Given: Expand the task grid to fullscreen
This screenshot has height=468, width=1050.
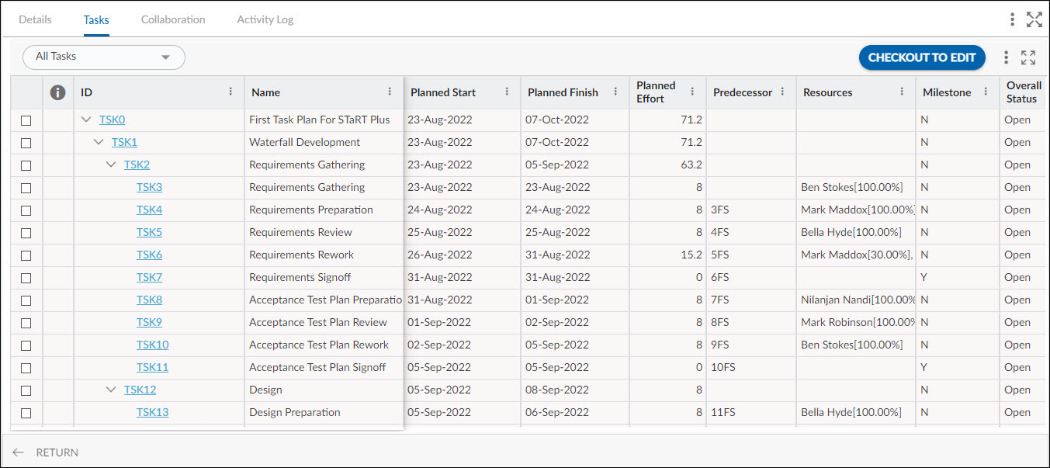Looking at the screenshot, I should coord(1028,57).
